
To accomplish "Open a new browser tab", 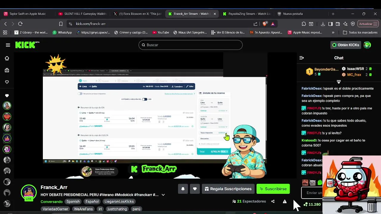I will [x=333, y=14].
